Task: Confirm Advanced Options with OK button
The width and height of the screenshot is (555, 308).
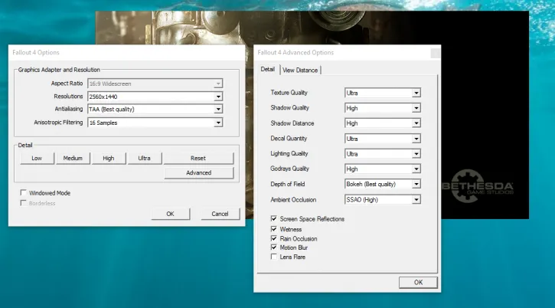Action: point(418,282)
